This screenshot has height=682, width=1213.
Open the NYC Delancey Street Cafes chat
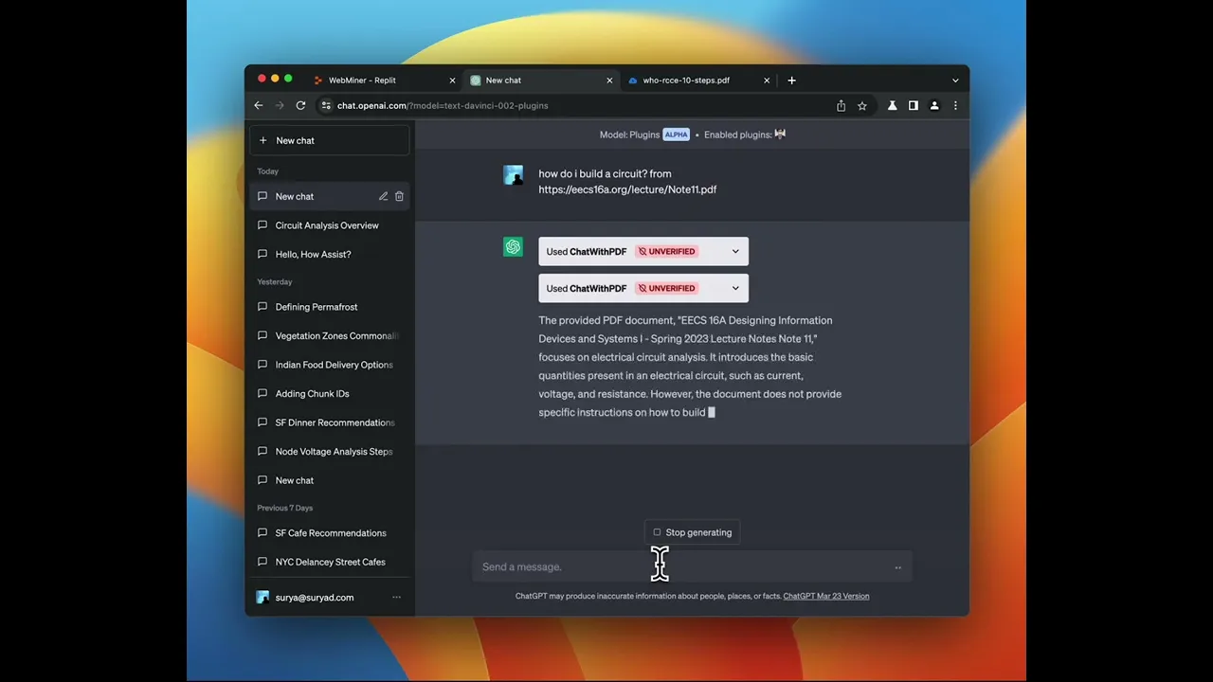pos(330,562)
